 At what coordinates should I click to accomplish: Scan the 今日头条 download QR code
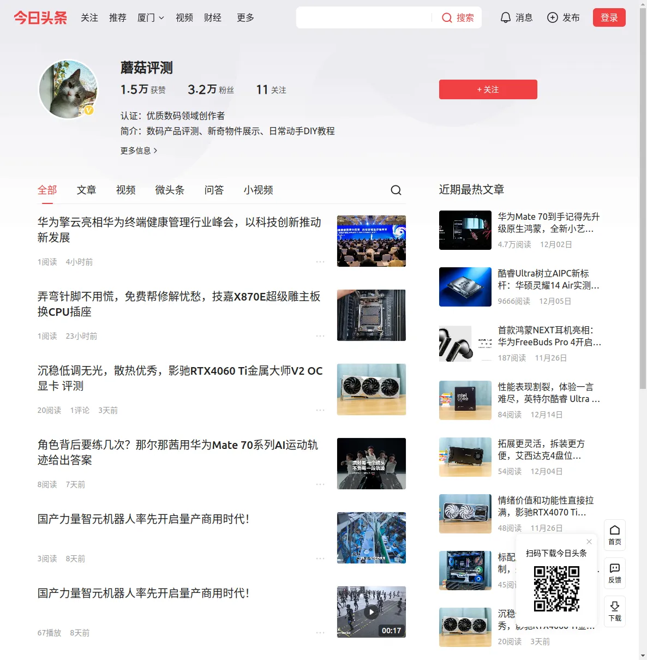click(x=556, y=589)
